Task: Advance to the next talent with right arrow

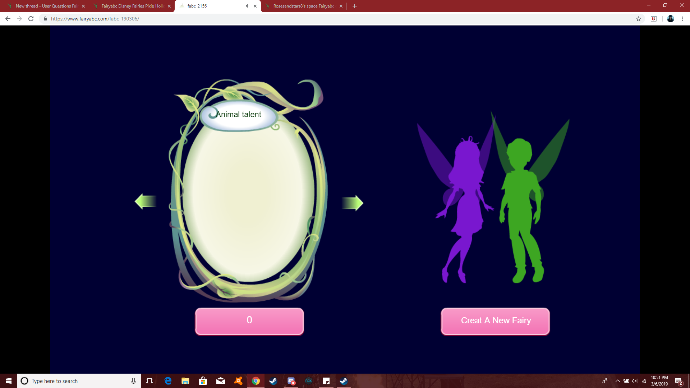Action: click(353, 202)
